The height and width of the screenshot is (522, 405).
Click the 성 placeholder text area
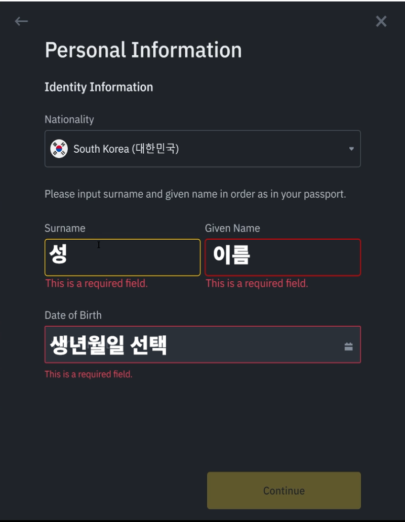(58, 256)
